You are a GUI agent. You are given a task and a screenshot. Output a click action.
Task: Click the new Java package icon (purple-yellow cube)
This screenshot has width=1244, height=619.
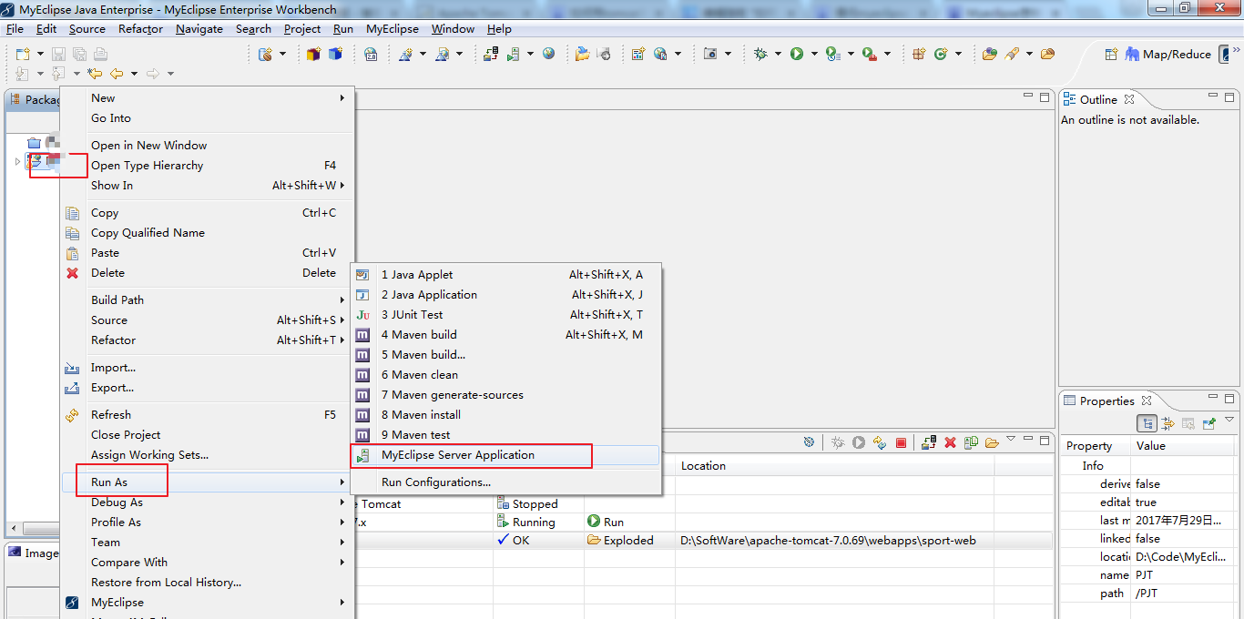point(313,55)
